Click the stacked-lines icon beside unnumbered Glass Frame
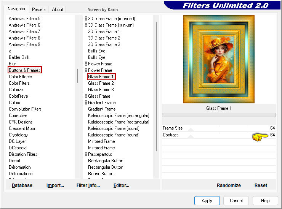This screenshot has height=209, width=282. [86, 96]
